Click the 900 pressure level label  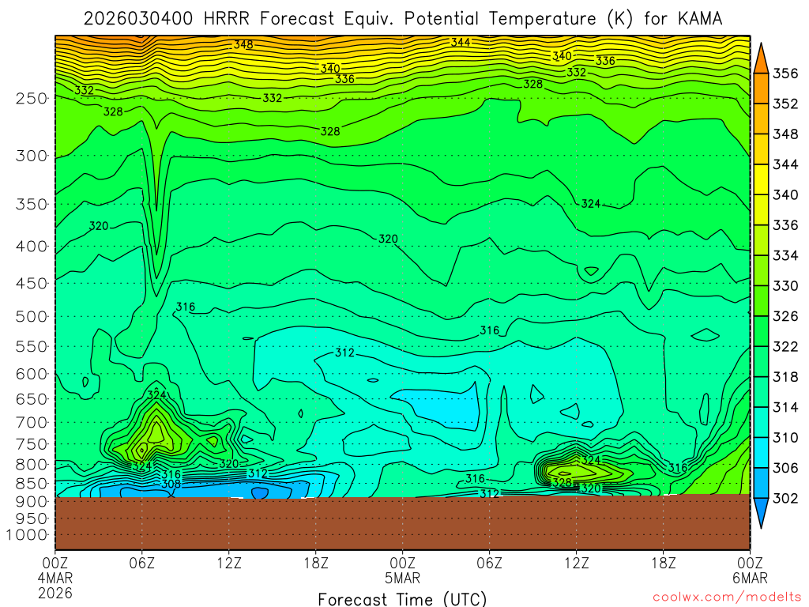click(32, 502)
